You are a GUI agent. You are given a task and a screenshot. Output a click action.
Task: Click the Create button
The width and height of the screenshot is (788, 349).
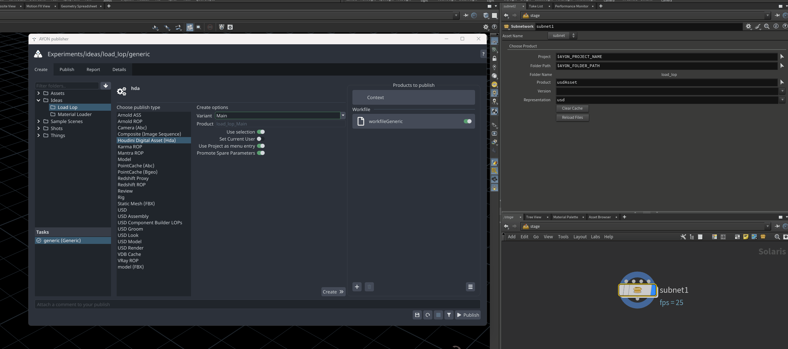[x=333, y=292]
